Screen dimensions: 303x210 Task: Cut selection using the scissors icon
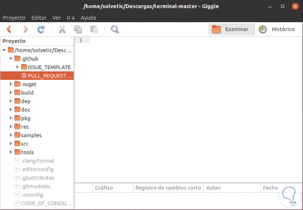(62, 29)
